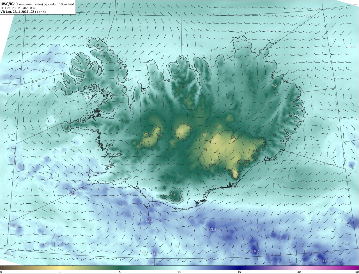Click the 13.0 value label
Image resolution: width=359 pixels, height=274 pixels.
coord(149,220)
